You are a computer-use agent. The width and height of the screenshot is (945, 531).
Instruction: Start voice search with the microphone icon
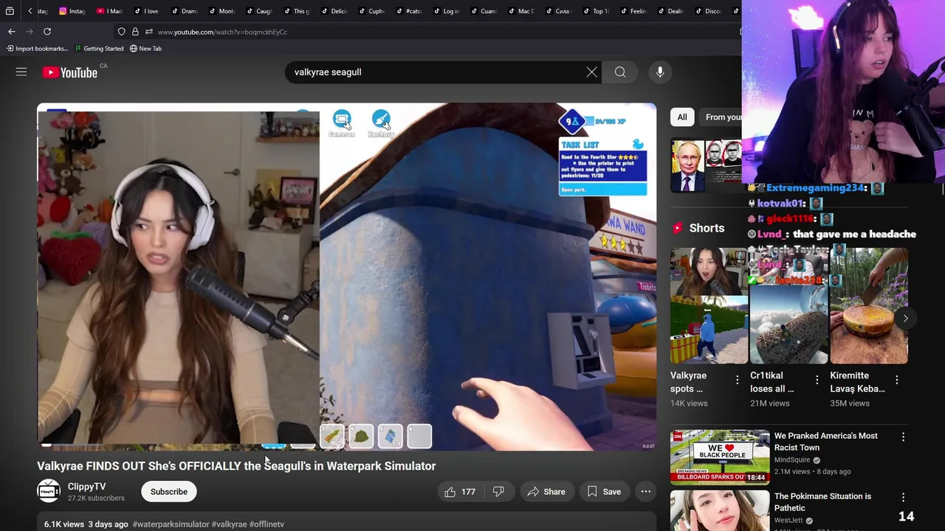click(x=660, y=72)
